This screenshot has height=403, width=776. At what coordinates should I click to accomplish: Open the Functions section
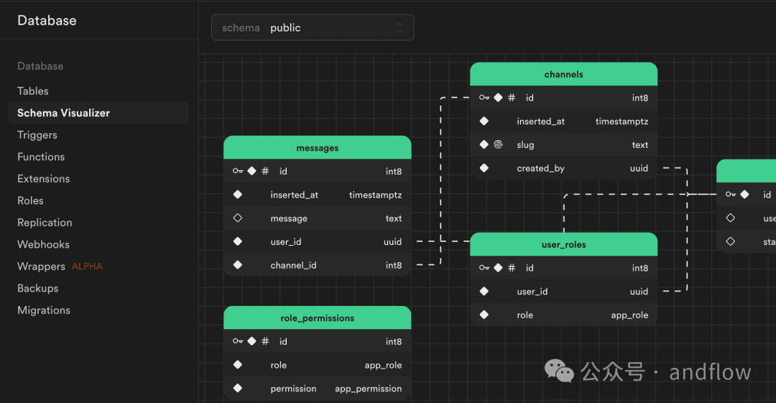click(x=41, y=157)
